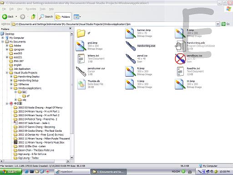Select Desktop in folder tree
233x175 pixels.
click(10, 34)
